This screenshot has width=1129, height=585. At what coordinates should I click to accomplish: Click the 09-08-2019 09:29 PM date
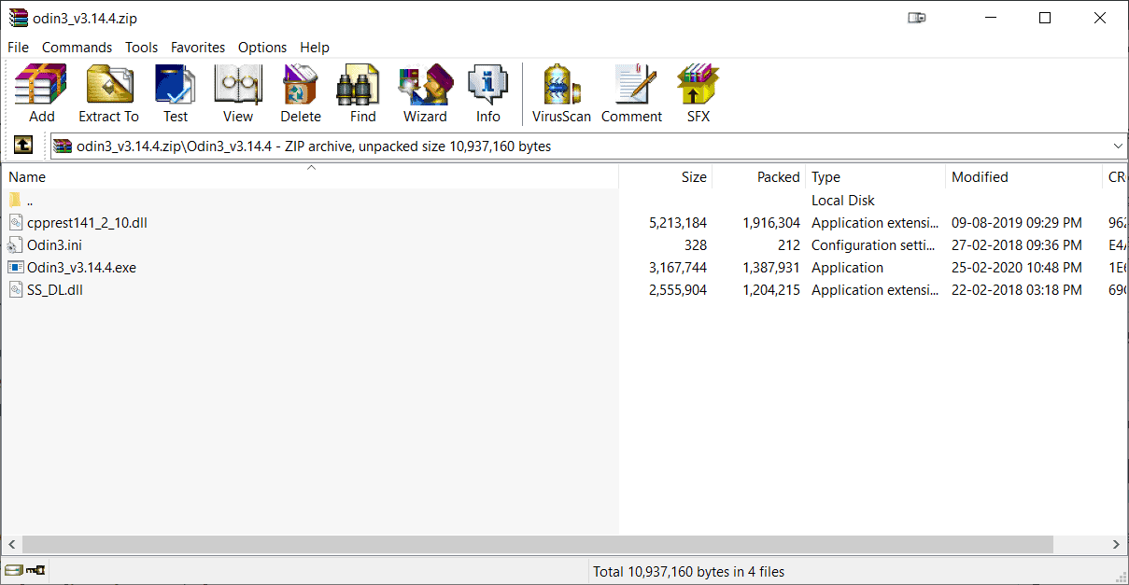(x=1016, y=222)
